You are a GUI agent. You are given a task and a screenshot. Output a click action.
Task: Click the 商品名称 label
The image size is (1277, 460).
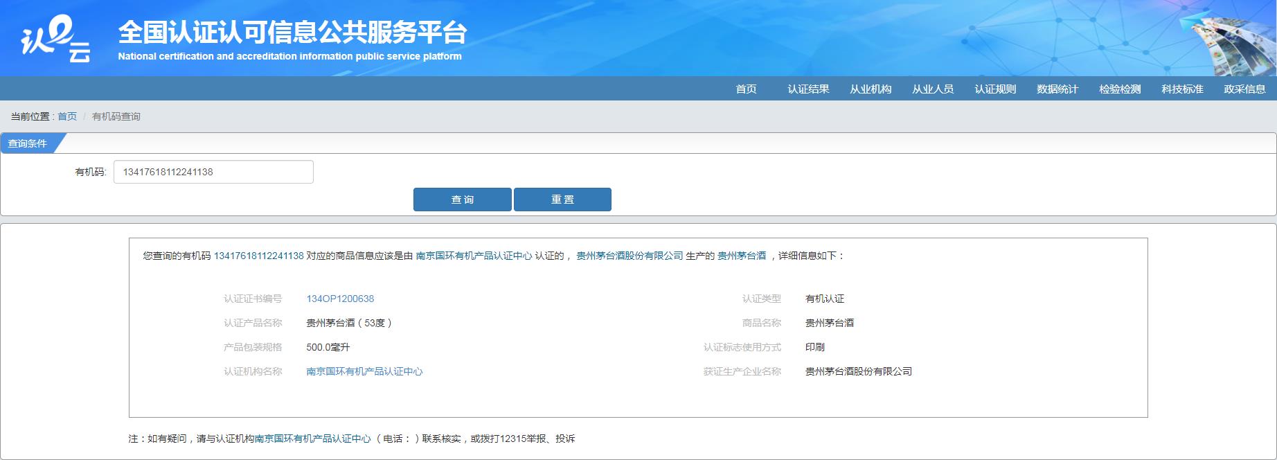(x=762, y=323)
